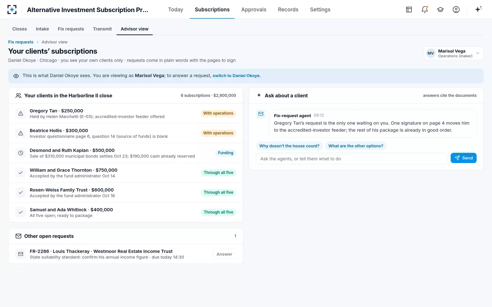Image resolution: width=492 pixels, height=307 pixels.
Task: Click switch to Daniel Okoye link
Action: tap(236, 76)
